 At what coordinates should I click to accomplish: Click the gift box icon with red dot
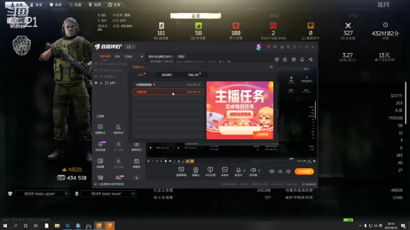pos(277,59)
